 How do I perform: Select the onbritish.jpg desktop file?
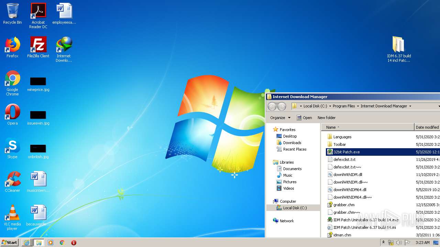pos(38,152)
